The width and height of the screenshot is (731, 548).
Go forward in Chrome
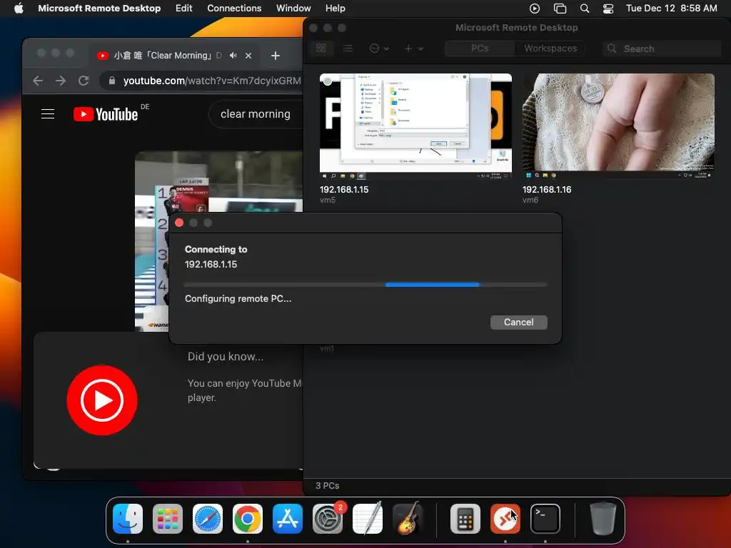coord(61,81)
